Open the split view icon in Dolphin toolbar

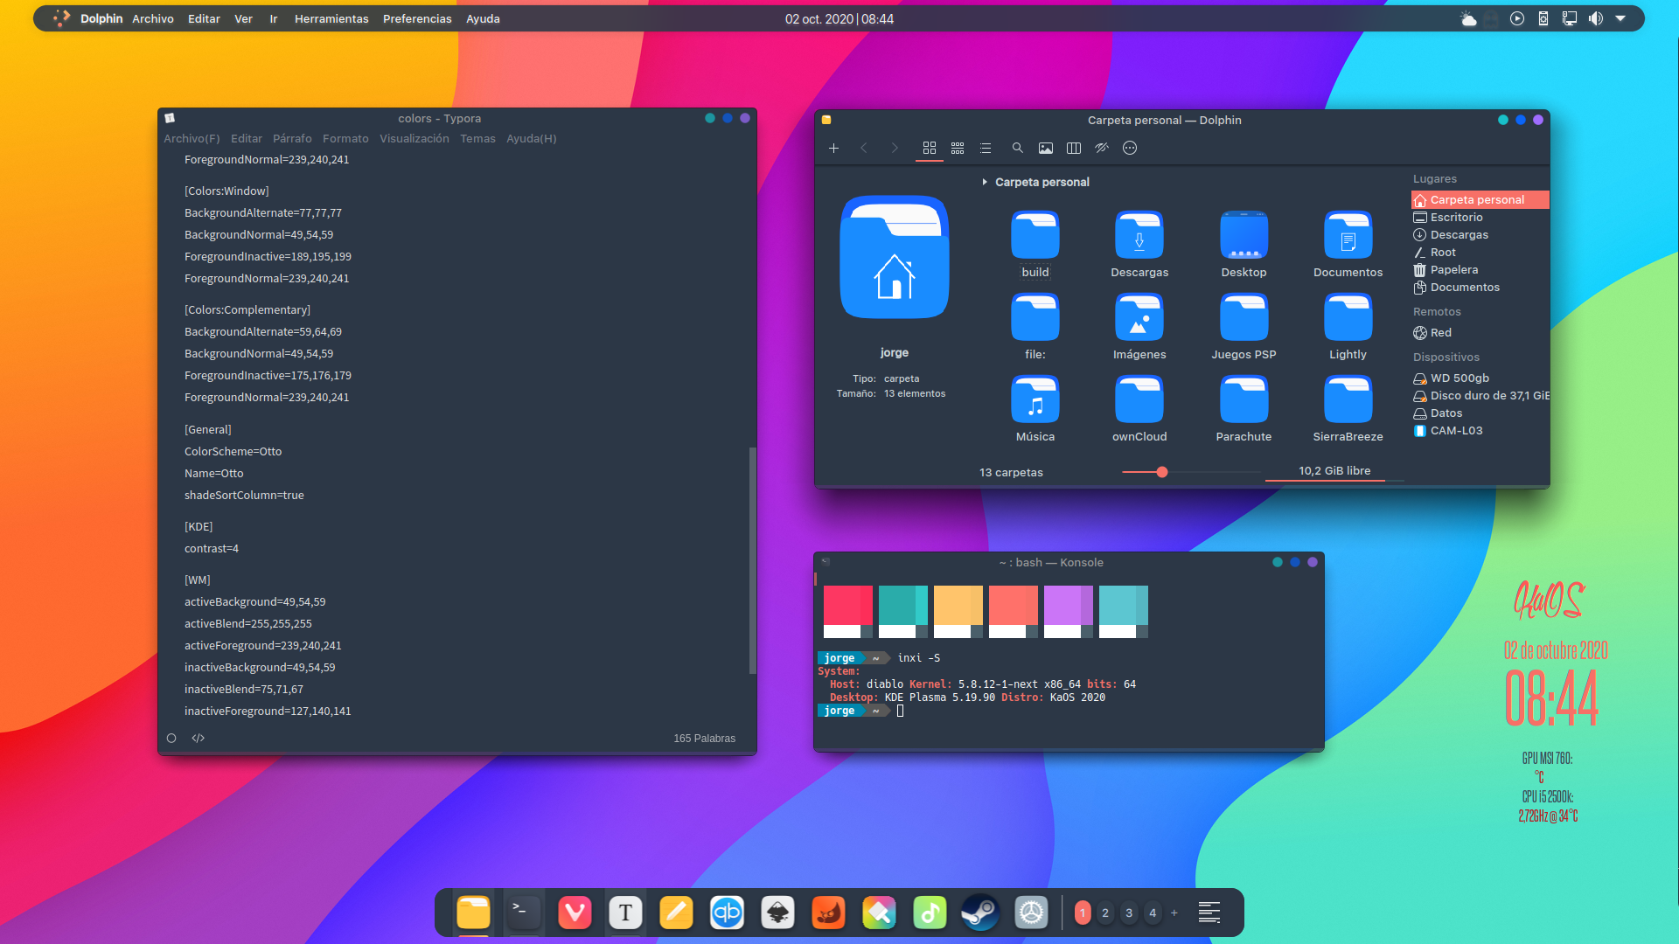pos(1074,148)
